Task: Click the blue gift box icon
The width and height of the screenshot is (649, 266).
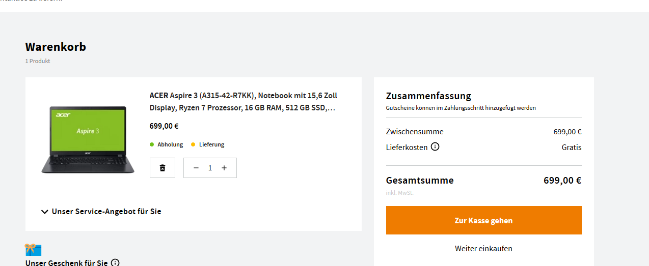Action: click(x=33, y=250)
